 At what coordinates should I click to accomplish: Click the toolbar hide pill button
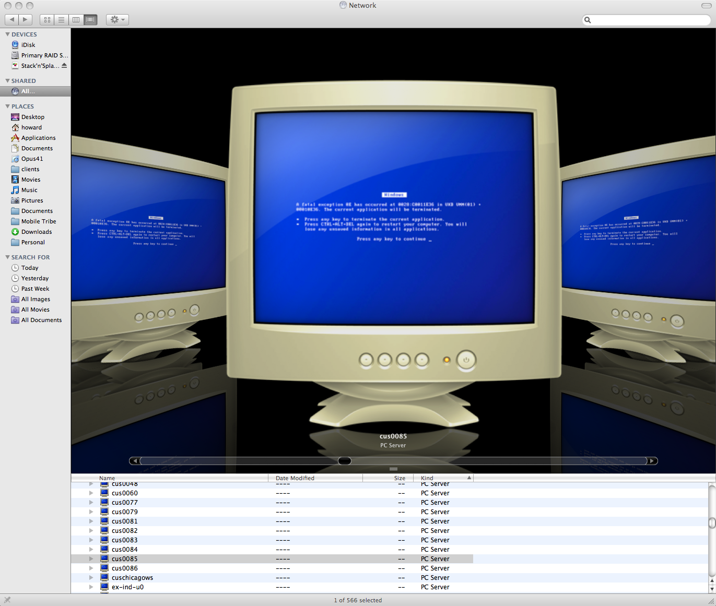click(706, 5)
